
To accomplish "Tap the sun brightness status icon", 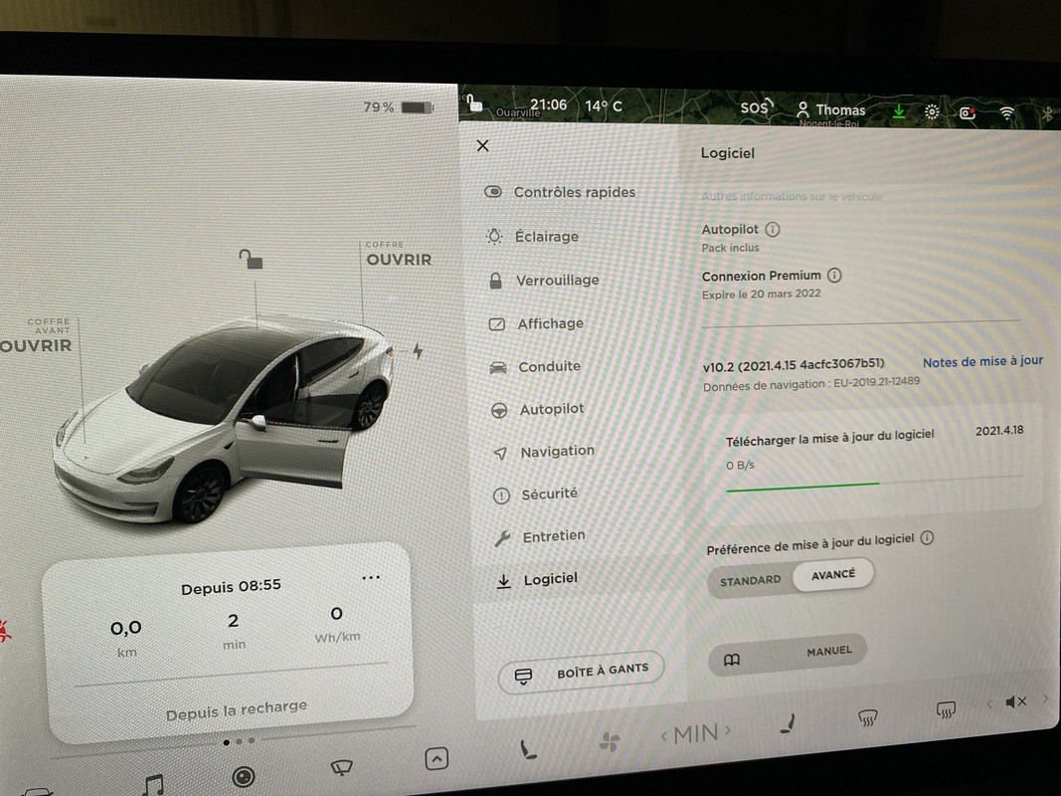I will point(932,112).
